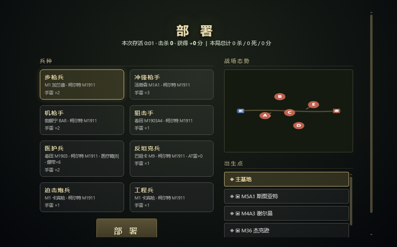Click the main page scrollbar down arrow

(x=371, y=235)
